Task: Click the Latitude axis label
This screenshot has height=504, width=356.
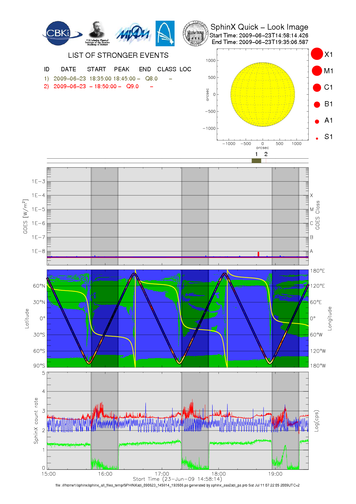Action: click(27, 318)
